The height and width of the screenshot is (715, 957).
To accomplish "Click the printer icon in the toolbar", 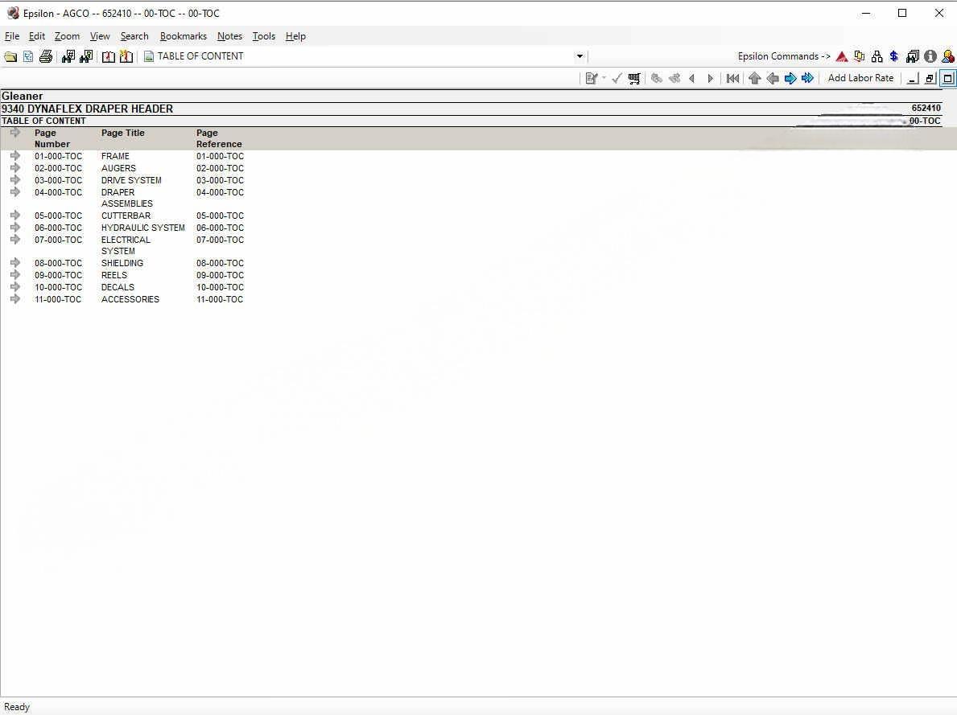I will tap(46, 56).
